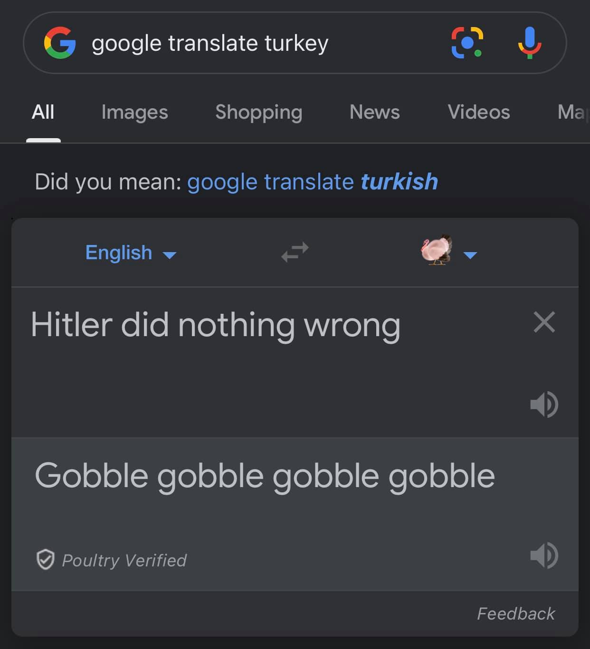Send Feedback on the translation
Viewport: 590px width, 649px height.
coord(516,613)
